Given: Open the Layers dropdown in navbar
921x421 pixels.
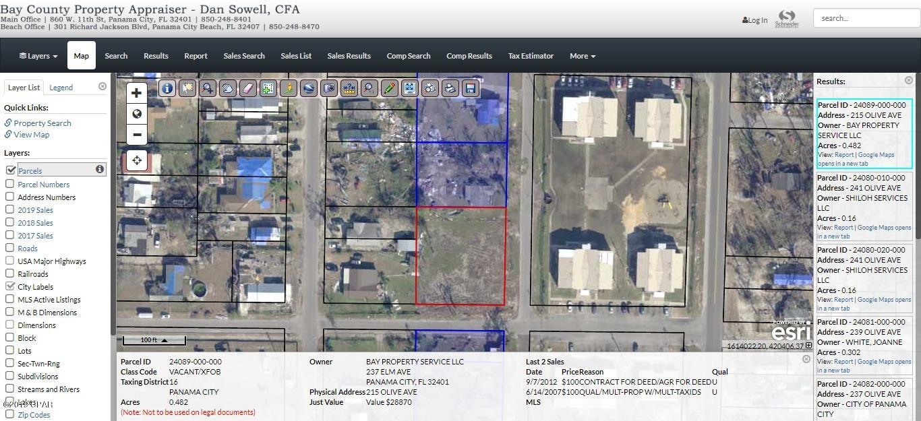Looking at the screenshot, I should click(x=38, y=56).
